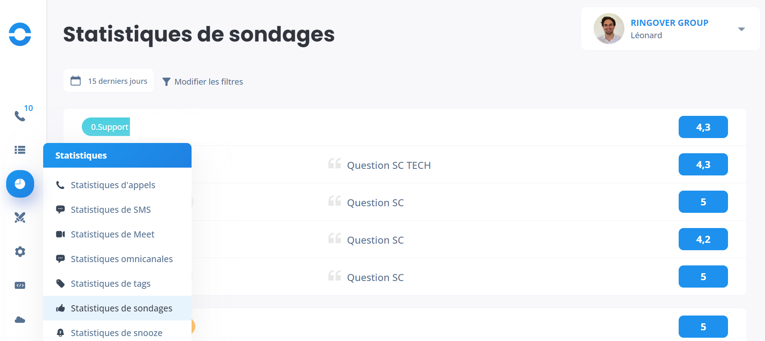Screen dimensions: 765x341
Task: Open the calls phone icon in sidebar
Action: click(x=20, y=116)
